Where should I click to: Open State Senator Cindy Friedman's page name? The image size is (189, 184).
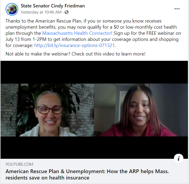[53, 6]
